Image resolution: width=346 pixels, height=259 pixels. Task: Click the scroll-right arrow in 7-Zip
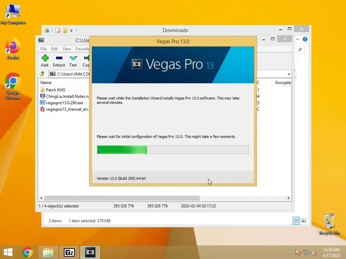pos(289,198)
